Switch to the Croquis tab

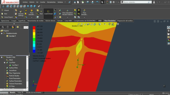(14, 21)
